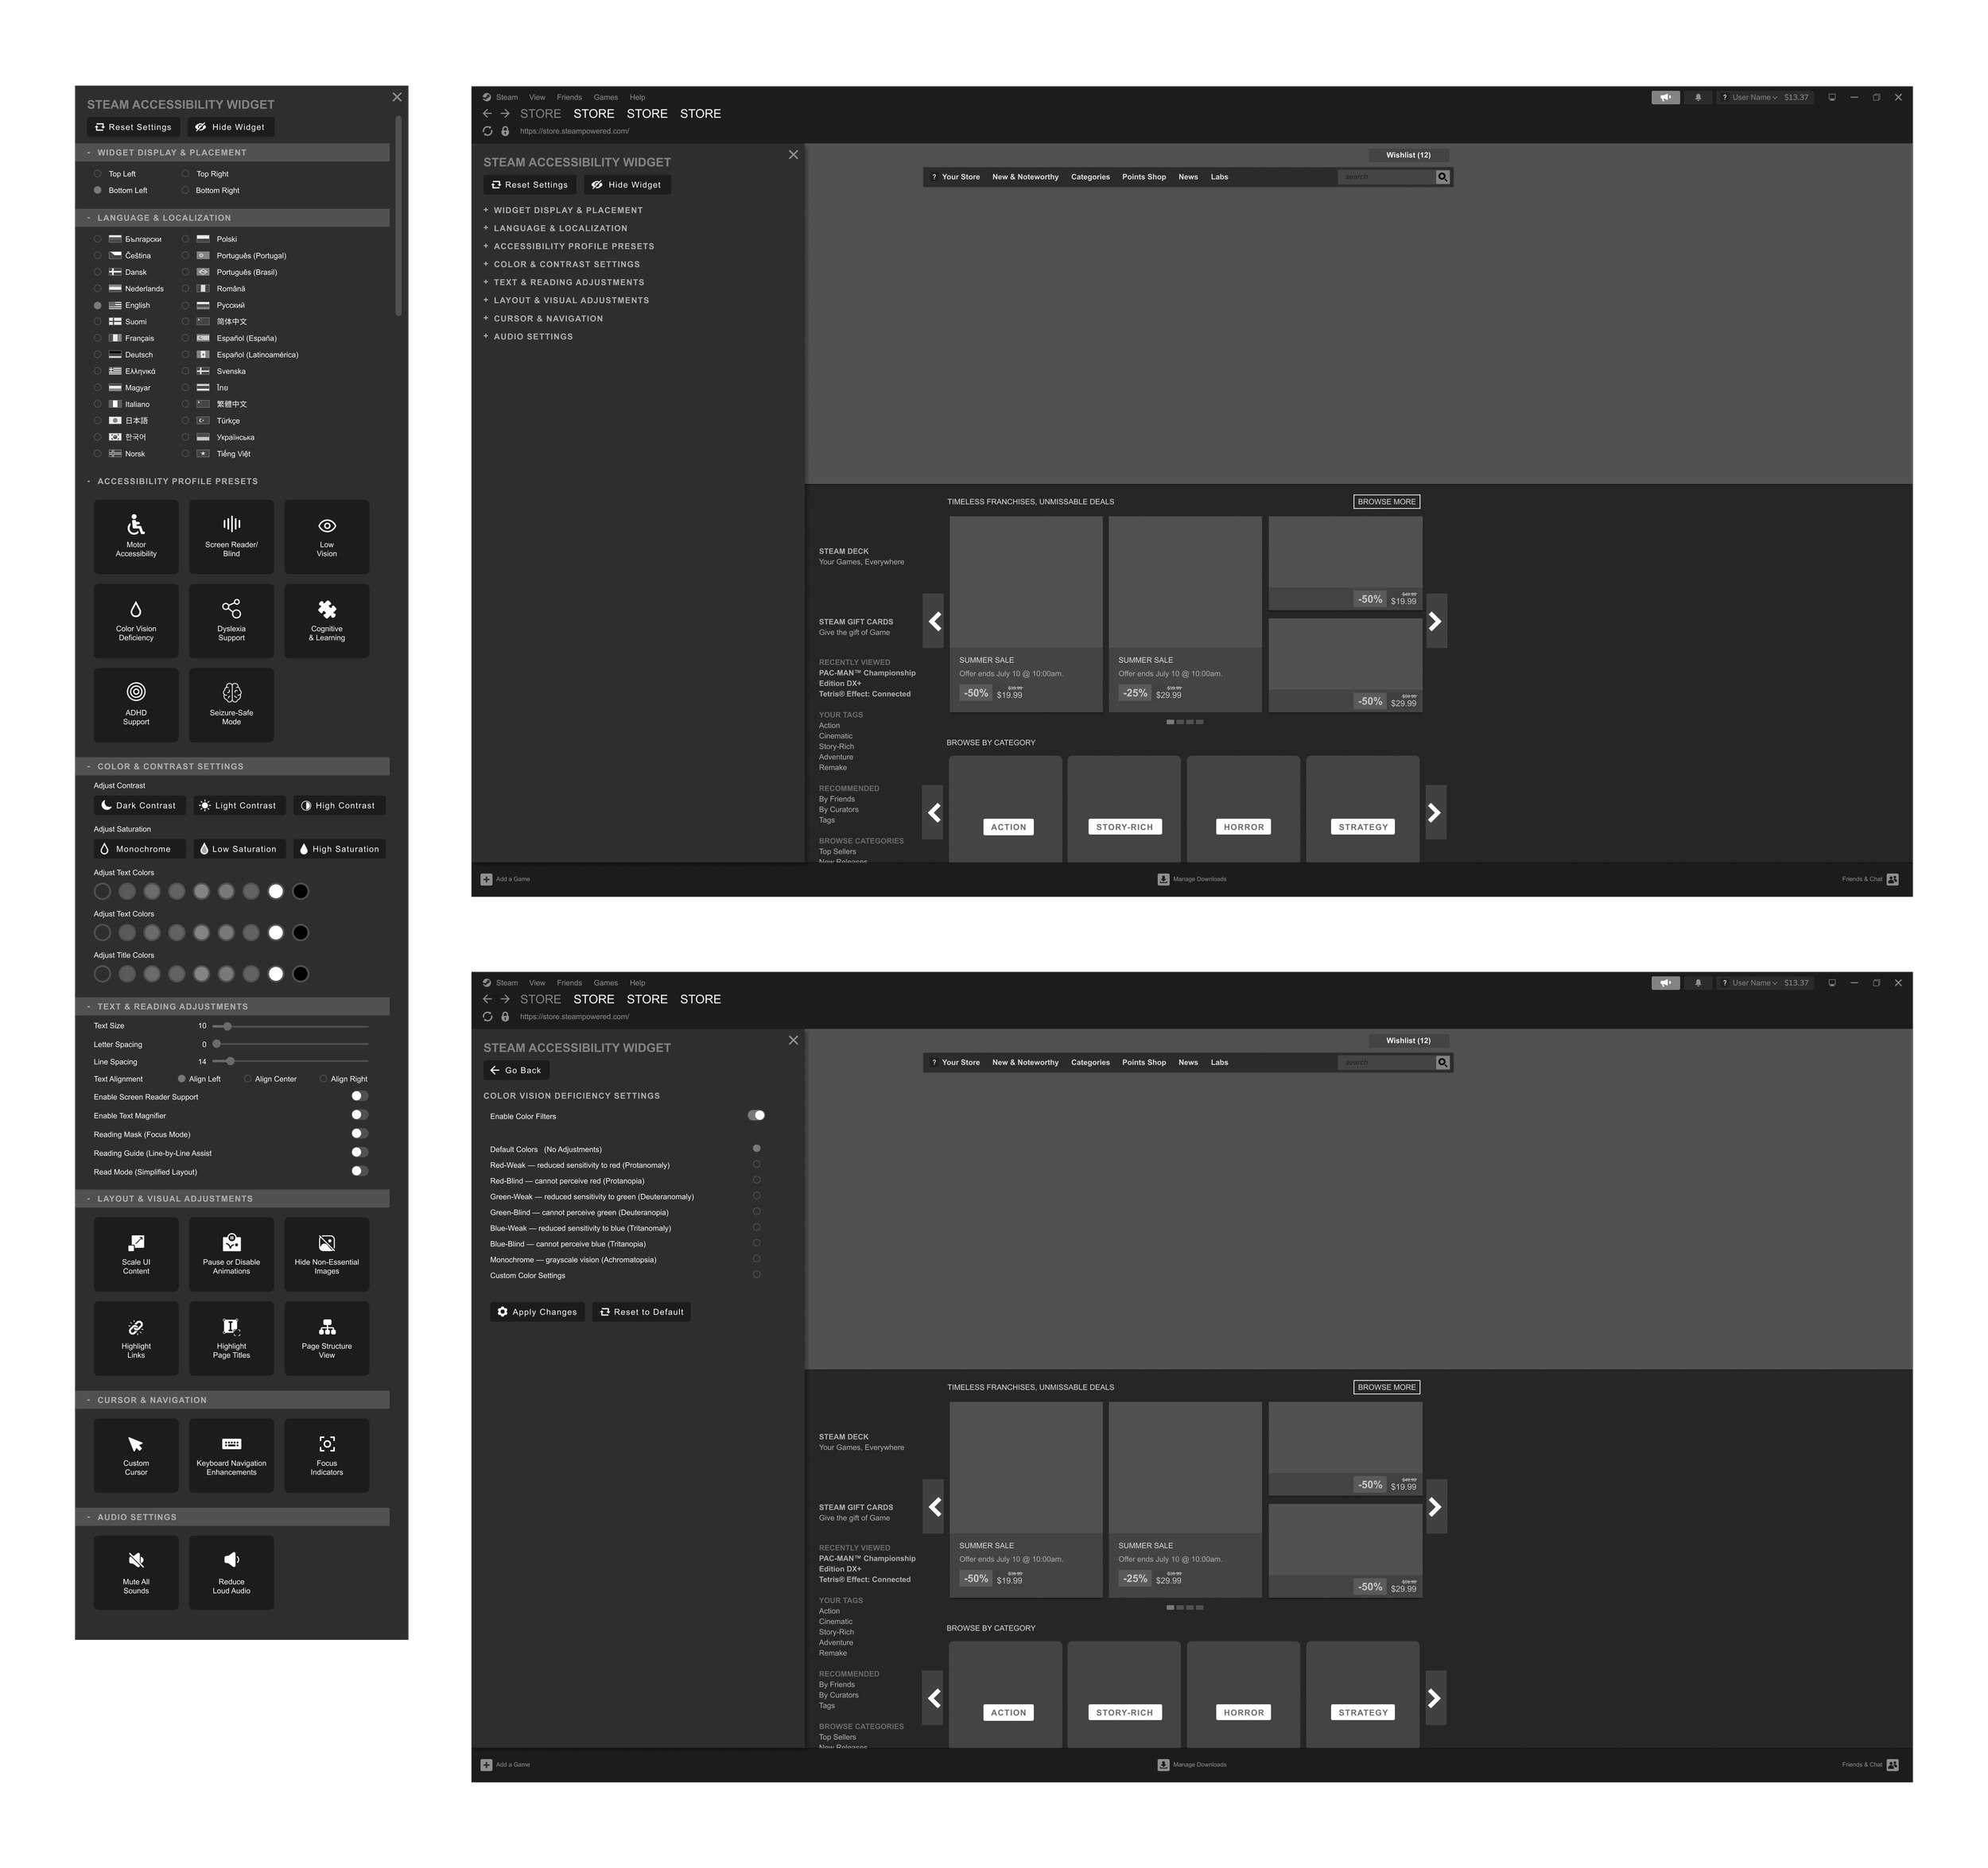1988x1868 pixels.
Task: Click the Reset to Default button
Action: click(641, 1312)
